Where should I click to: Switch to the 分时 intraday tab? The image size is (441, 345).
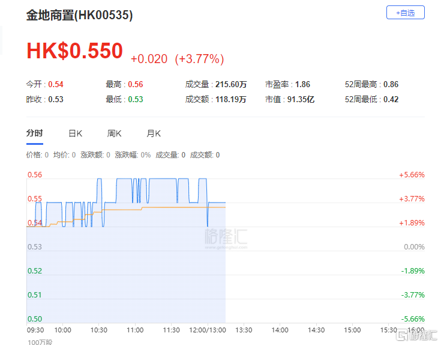pyautogui.click(x=35, y=133)
